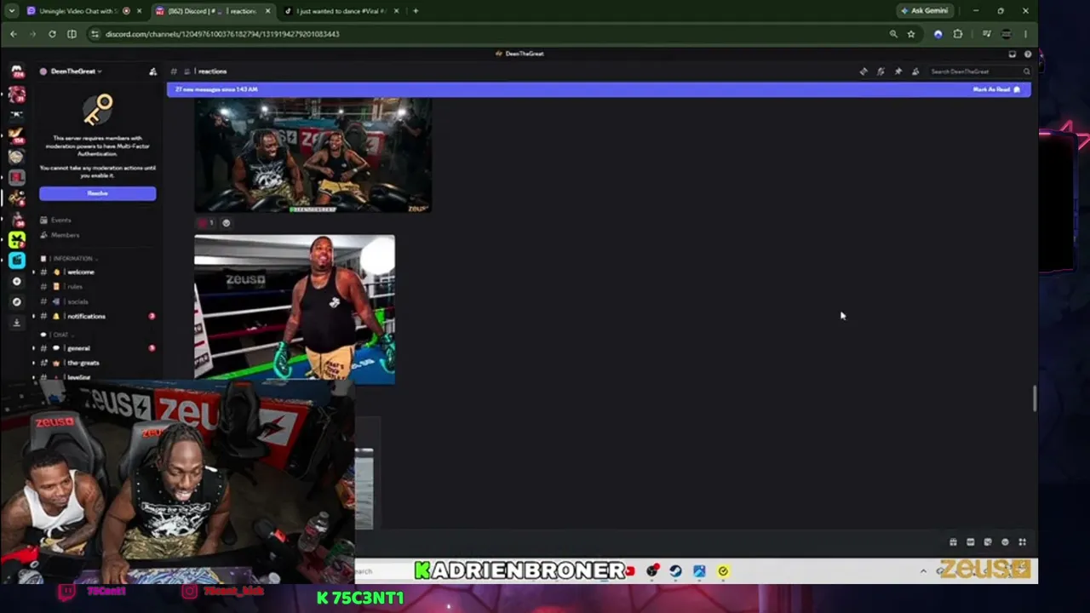
Task: Toggle the member list icon
Action: click(915, 72)
